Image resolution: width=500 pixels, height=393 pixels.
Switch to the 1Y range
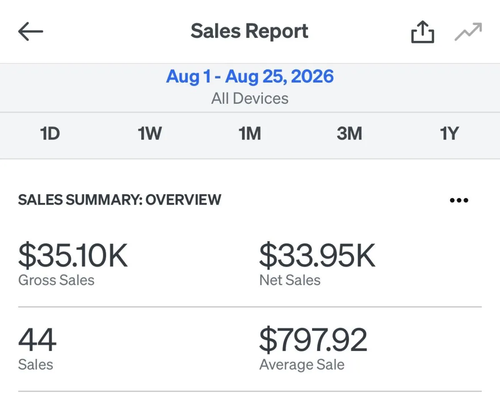pyautogui.click(x=449, y=134)
